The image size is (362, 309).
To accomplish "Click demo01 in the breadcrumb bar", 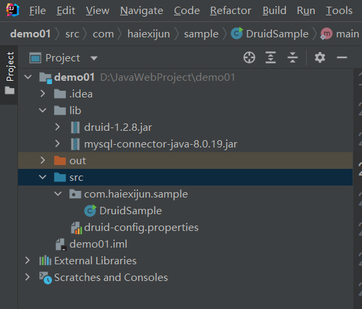I will (x=30, y=34).
